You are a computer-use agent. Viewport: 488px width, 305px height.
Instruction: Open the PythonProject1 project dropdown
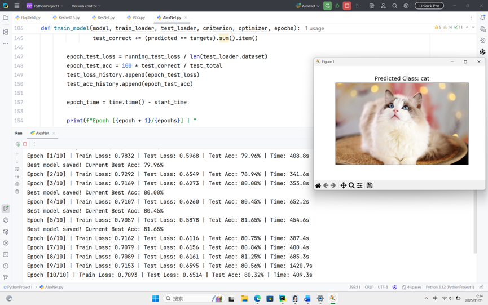(x=45, y=6)
